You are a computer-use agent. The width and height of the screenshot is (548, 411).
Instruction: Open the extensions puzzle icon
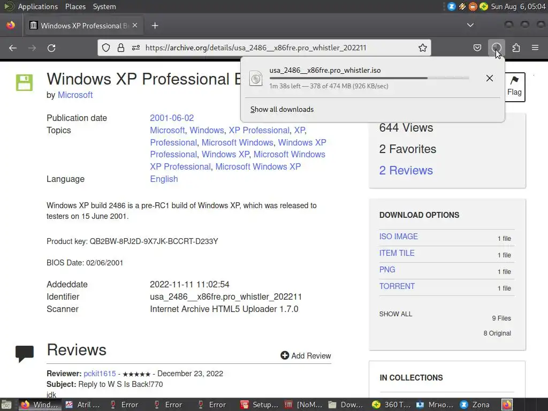(516, 48)
